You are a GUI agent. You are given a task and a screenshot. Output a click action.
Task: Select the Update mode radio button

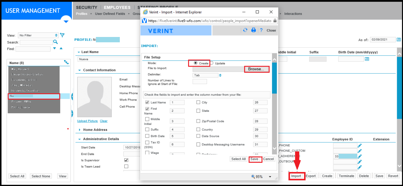tap(212, 63)
